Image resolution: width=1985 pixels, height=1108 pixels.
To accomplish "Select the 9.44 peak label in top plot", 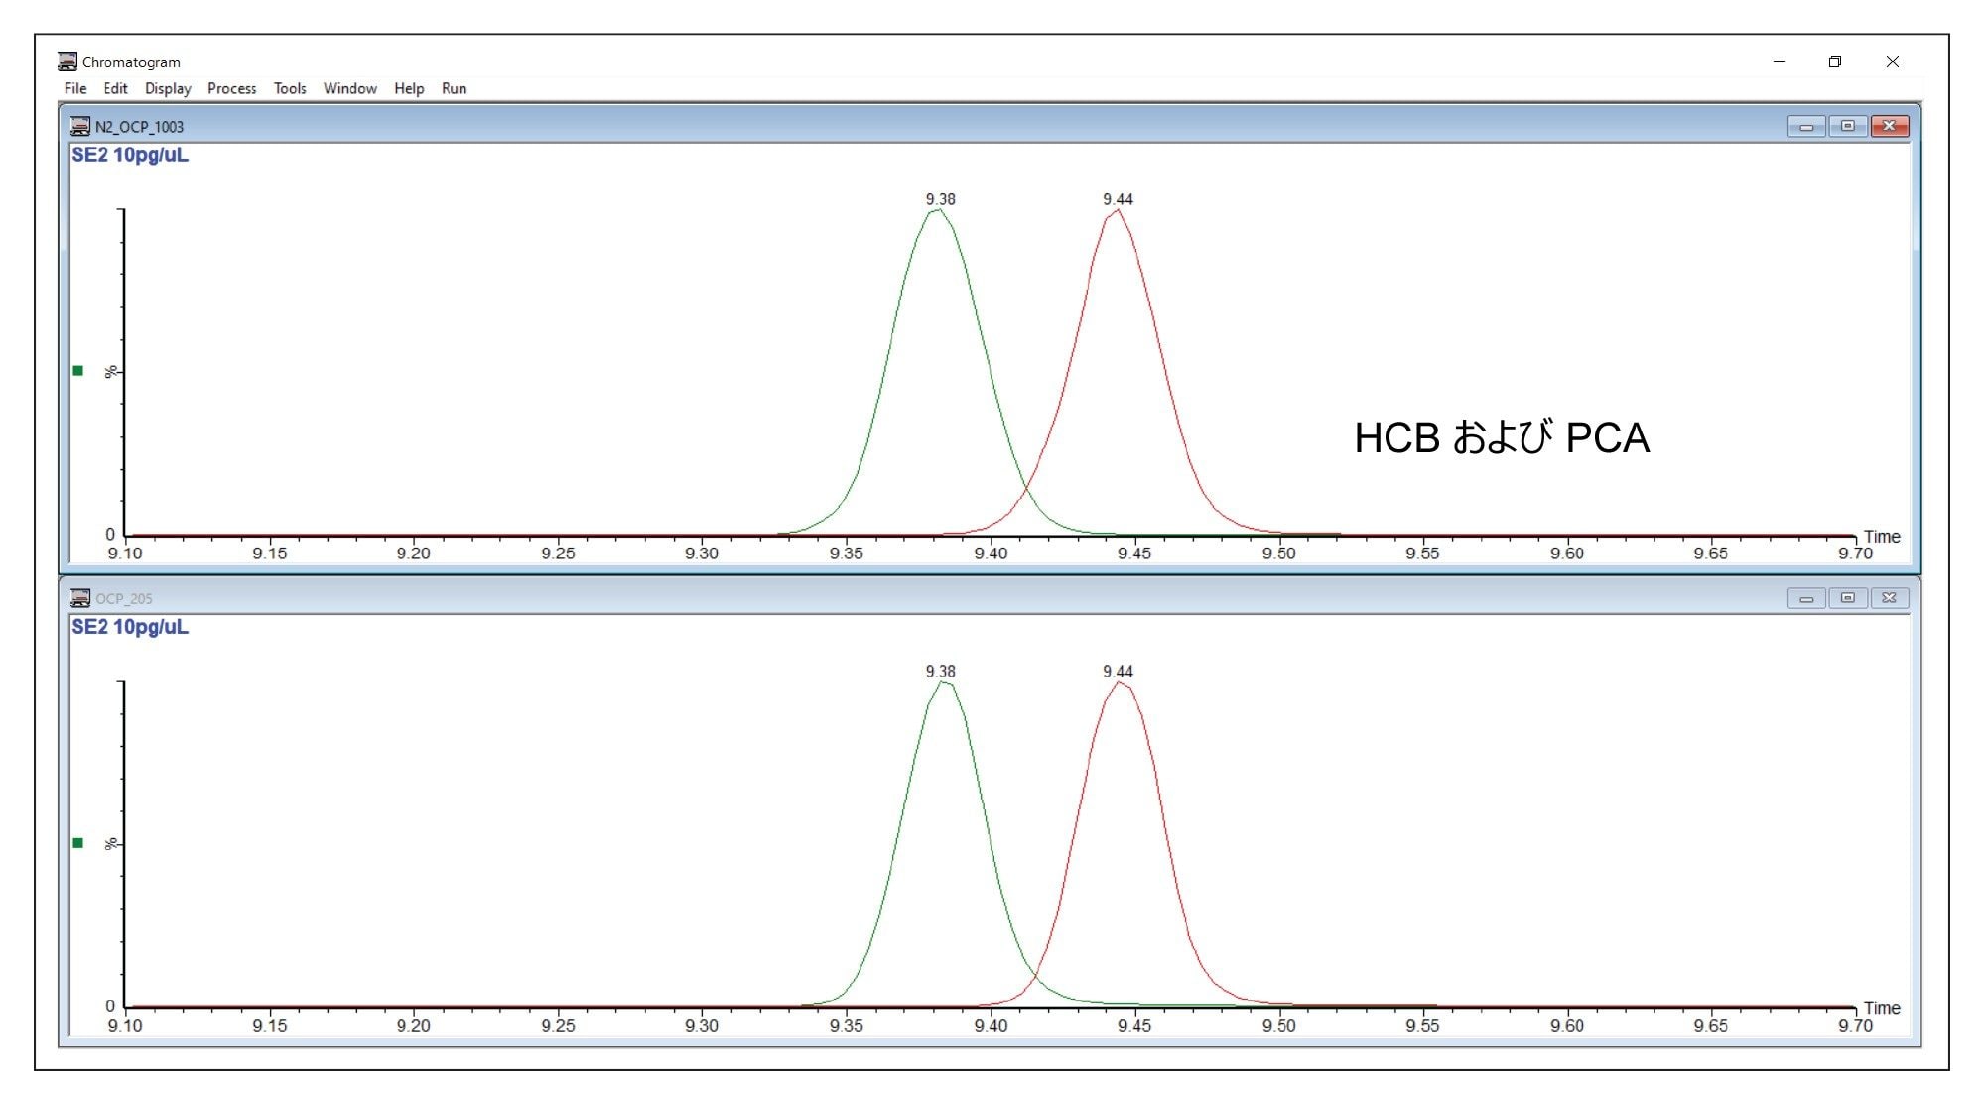I will click(1118, 199).
